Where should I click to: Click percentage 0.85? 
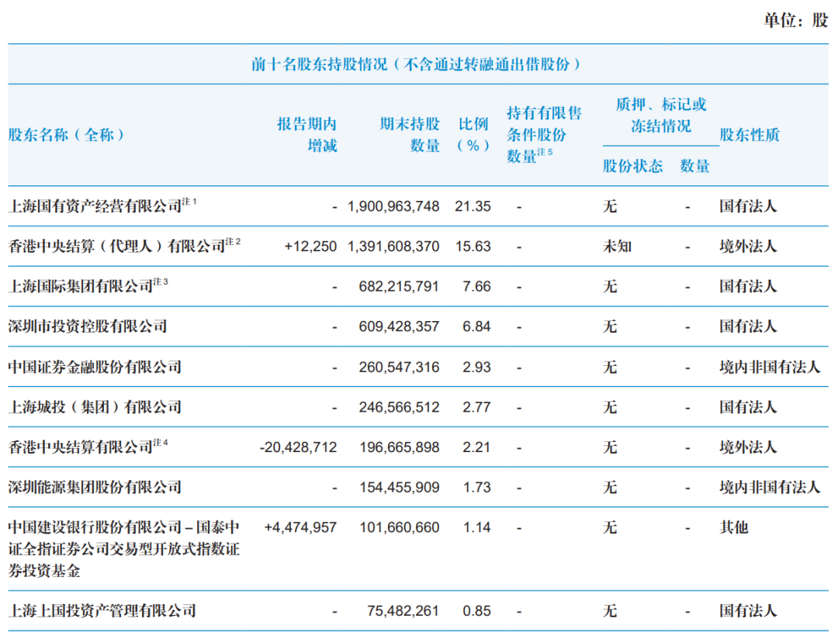point(476,610)
